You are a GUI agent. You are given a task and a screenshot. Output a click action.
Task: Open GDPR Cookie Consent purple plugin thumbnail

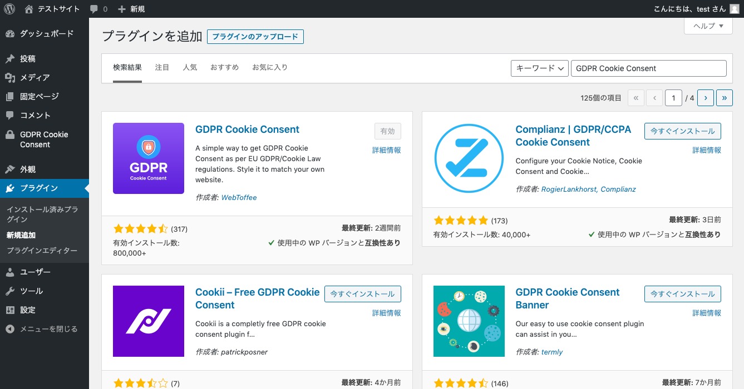click(x=149, y=158)
